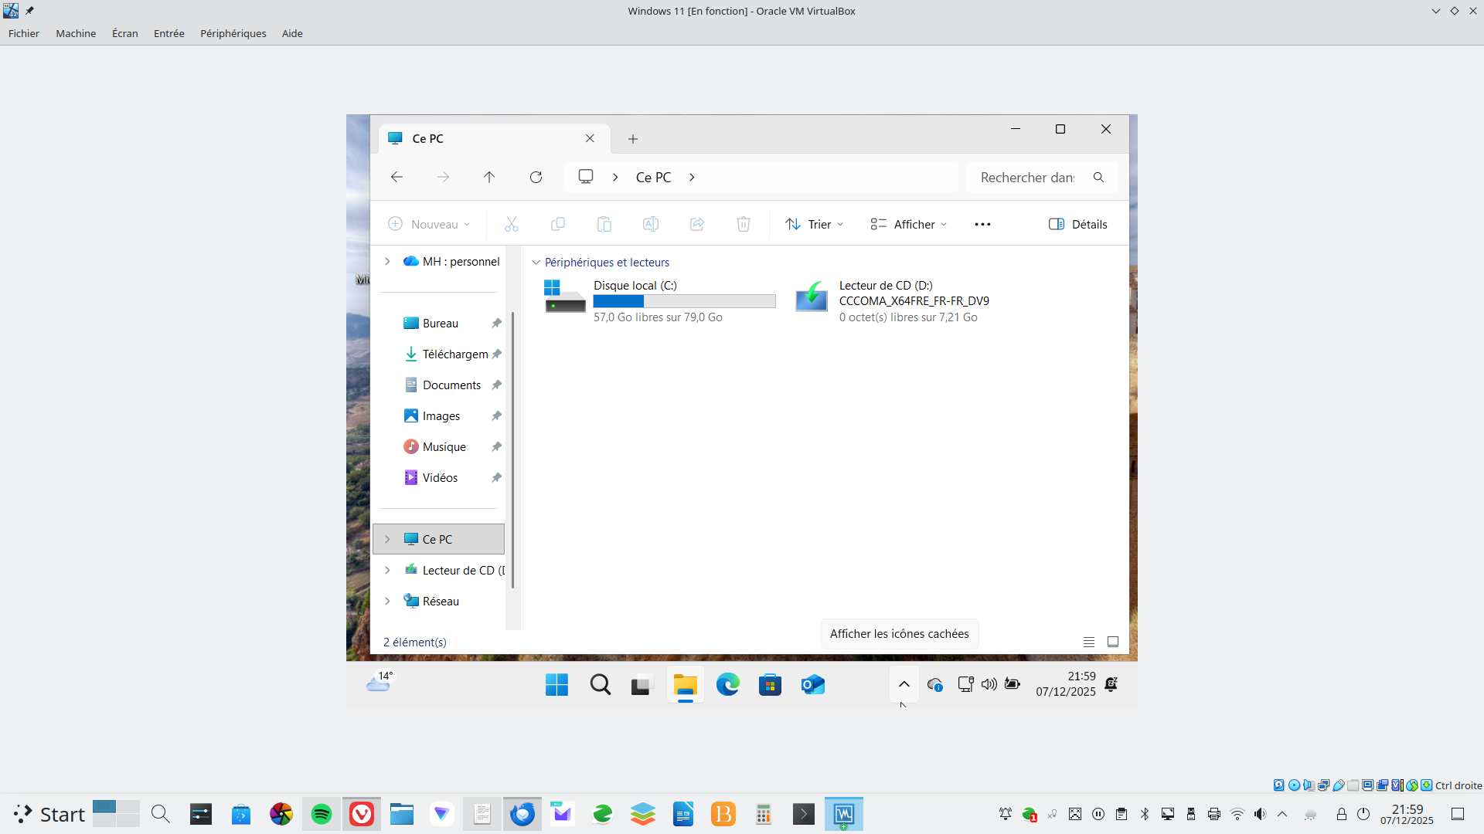The image size is (1484, 834).
Task: Open Spotify from the host taskbar
Action: pyautogui.click(x=322, y=814)
